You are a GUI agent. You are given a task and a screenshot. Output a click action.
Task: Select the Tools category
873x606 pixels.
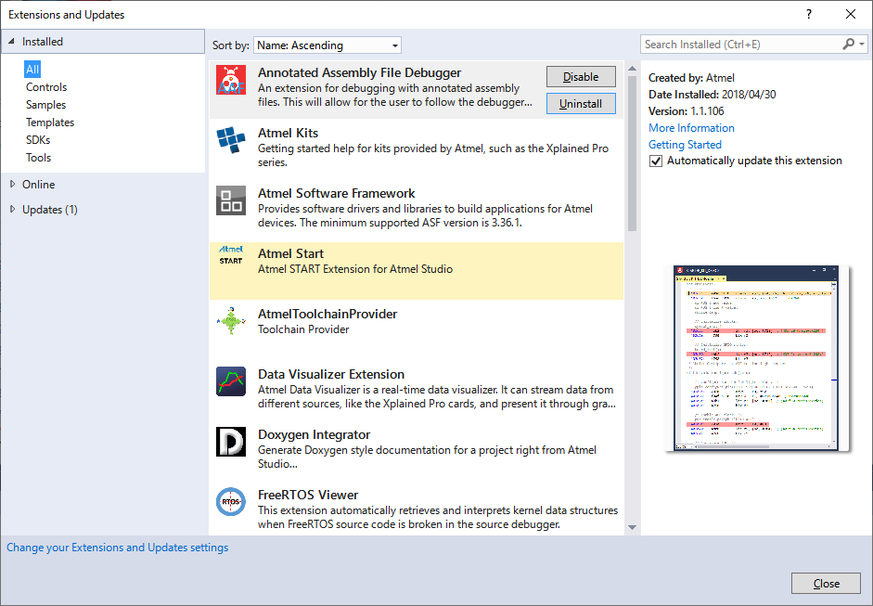(38, 158)
